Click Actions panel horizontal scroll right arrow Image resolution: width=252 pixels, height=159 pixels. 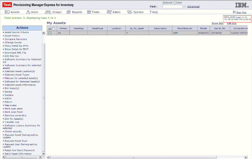point(40,157)
